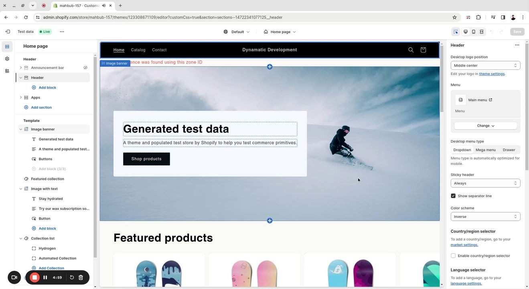
Task: Expand the Apps section
Action: [x=21, y=98]
